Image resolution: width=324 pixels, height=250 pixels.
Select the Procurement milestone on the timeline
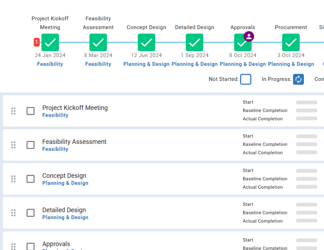point(291,42)
